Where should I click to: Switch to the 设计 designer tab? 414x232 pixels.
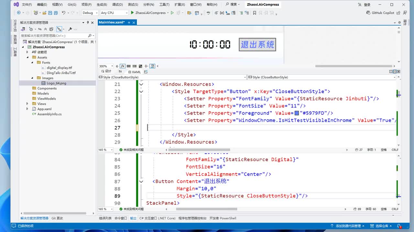(x=106, y=72)
